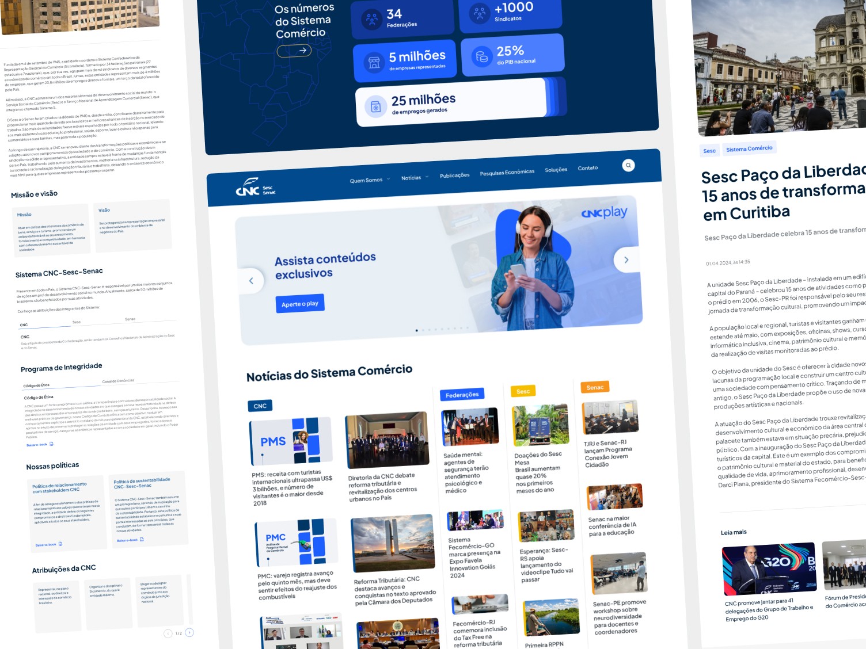Select the first carousel pagination dot
Screen dimensions: 866x649
[417, 330]
